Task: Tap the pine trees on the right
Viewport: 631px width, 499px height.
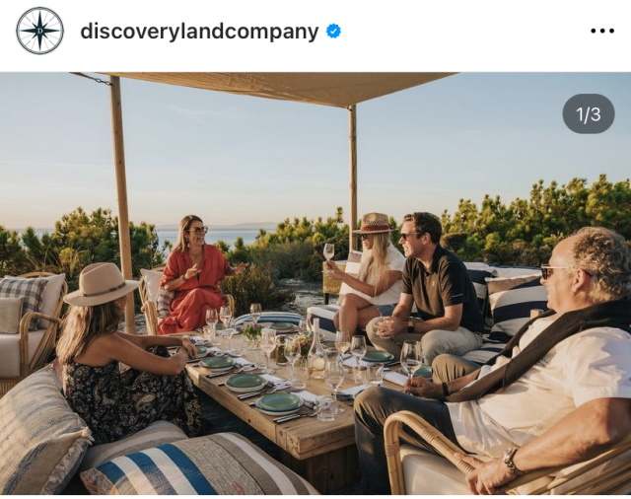Action: 539,219
